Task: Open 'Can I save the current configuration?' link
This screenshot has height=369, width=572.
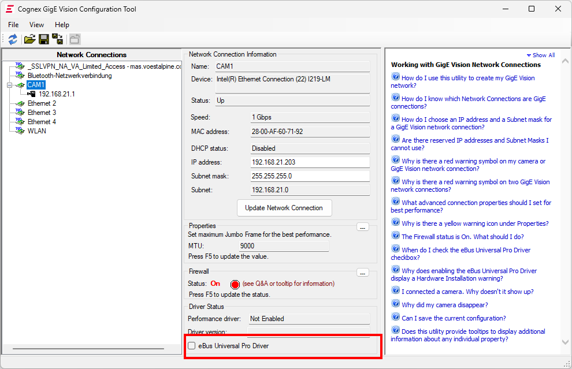Action: coord(454,318)
